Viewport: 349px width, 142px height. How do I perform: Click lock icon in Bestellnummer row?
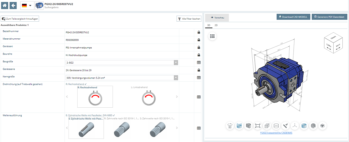199,32
